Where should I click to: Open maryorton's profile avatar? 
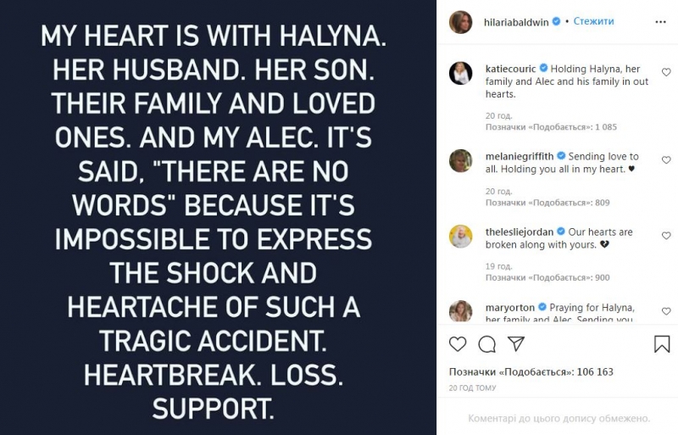click(x=460, y=311)
